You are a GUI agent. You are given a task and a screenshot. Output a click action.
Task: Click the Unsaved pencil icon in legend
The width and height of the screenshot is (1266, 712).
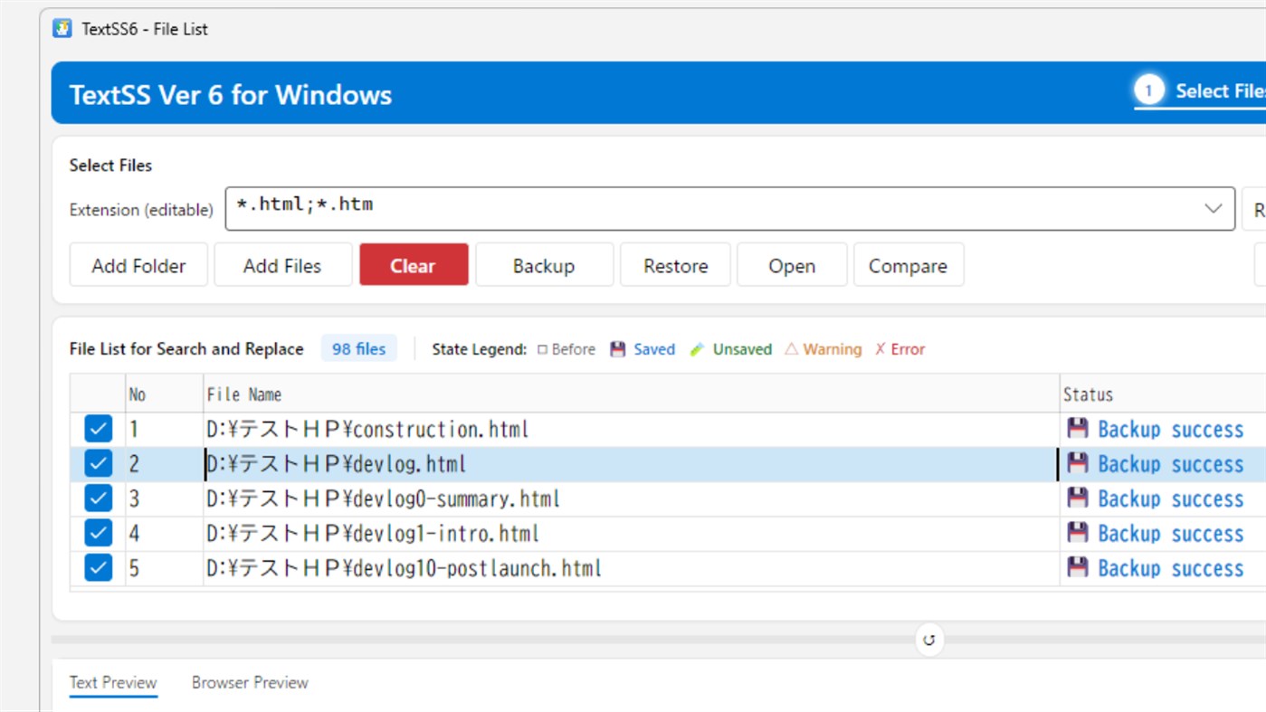(x=697, y=349)
